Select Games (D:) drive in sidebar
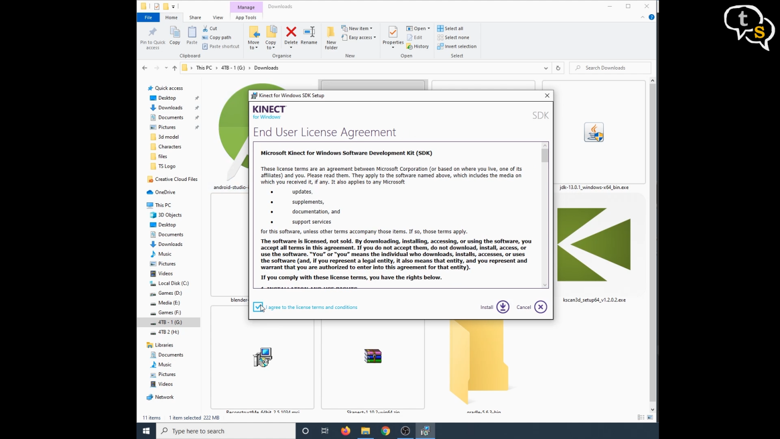 click(x=170, y=293)
